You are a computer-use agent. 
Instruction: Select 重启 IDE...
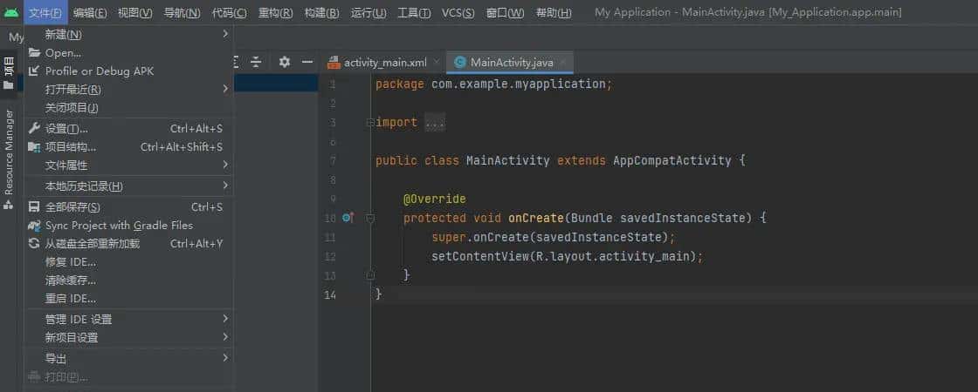click(128, 299)
